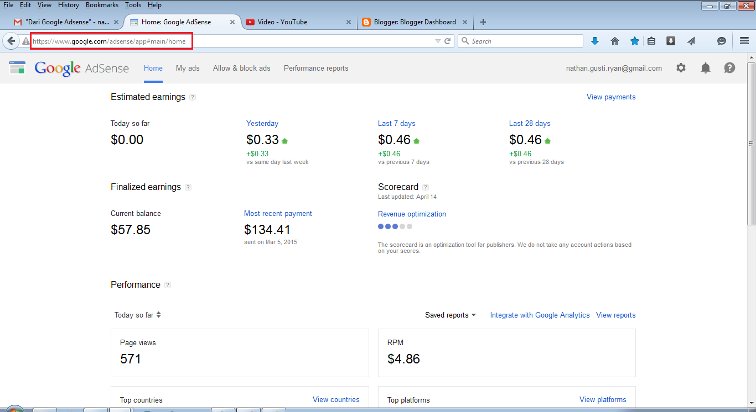
Task: Open the View menu
Action: coord(44,5)
